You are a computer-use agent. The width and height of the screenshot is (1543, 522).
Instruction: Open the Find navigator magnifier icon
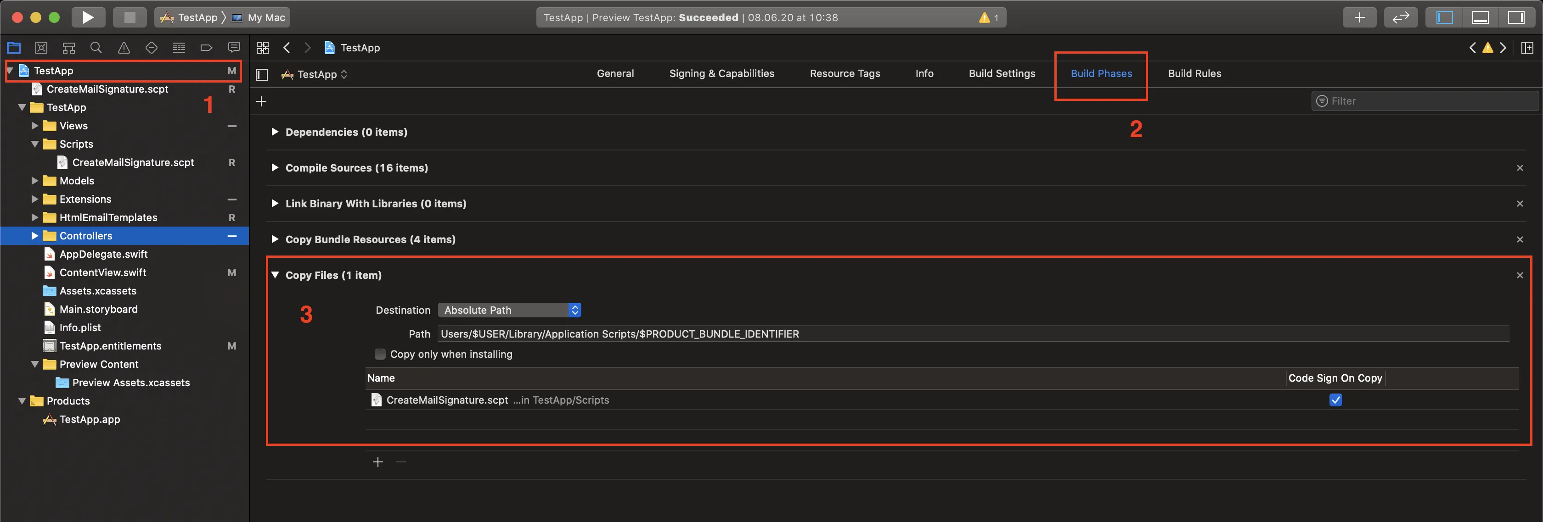tap(96, 48)
